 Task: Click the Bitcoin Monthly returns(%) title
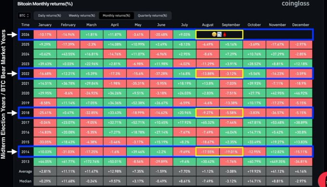click(45, 4)
